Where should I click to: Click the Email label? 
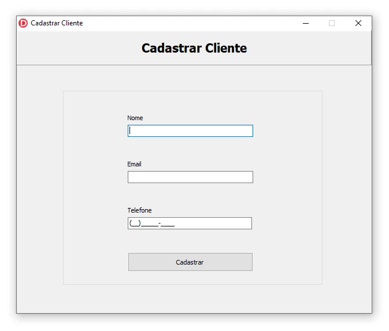click(134, 164)
